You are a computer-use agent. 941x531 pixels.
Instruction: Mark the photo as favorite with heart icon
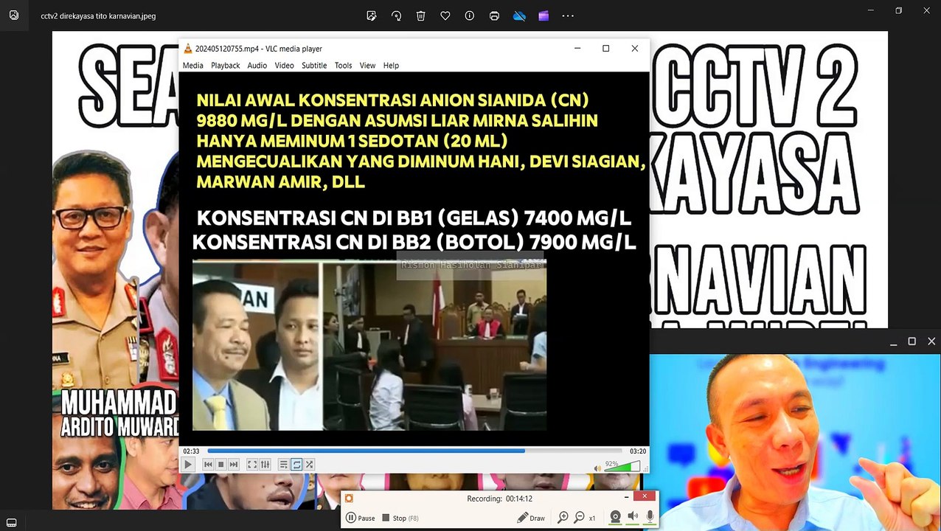pyautogui.click(x=445, y=15)
